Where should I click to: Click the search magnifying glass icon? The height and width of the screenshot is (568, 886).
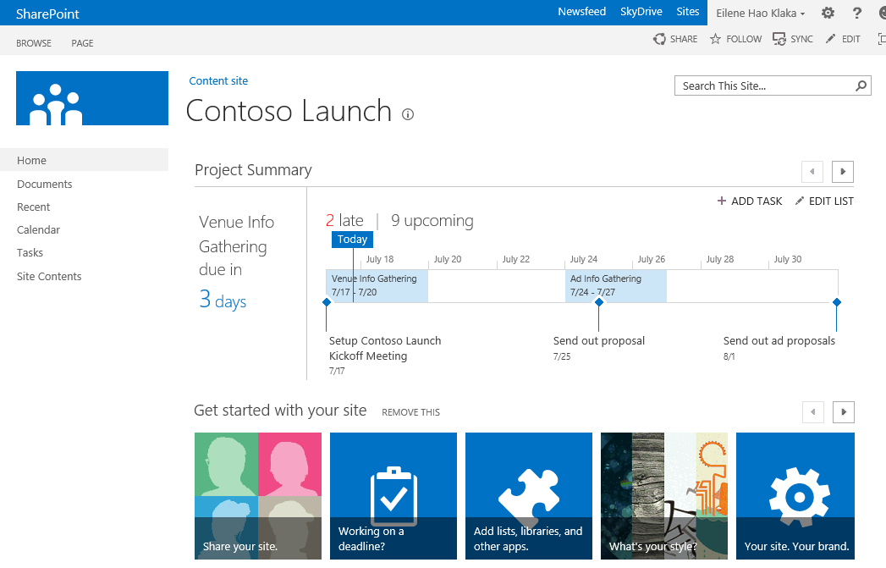(861, 85)
